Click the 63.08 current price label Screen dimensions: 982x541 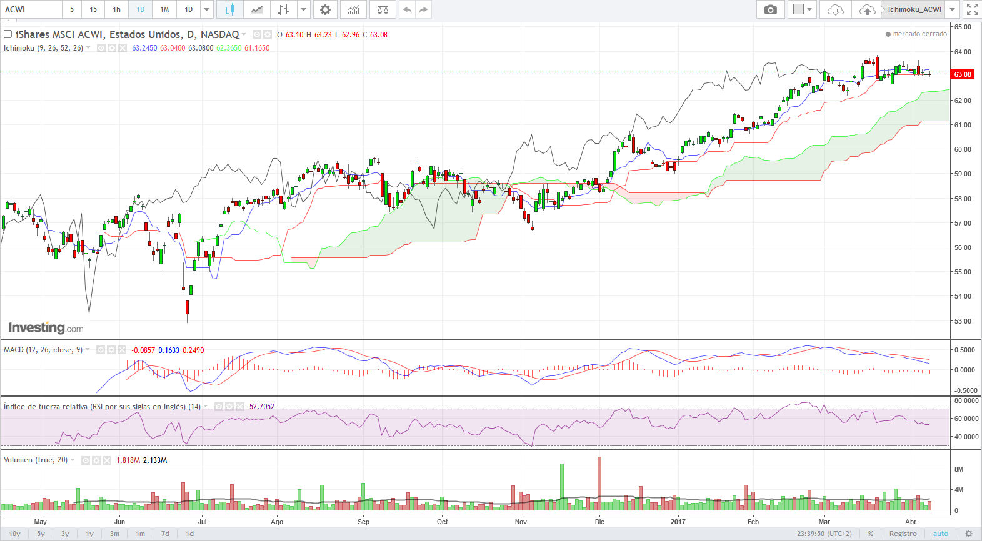(x=963, y=74)
